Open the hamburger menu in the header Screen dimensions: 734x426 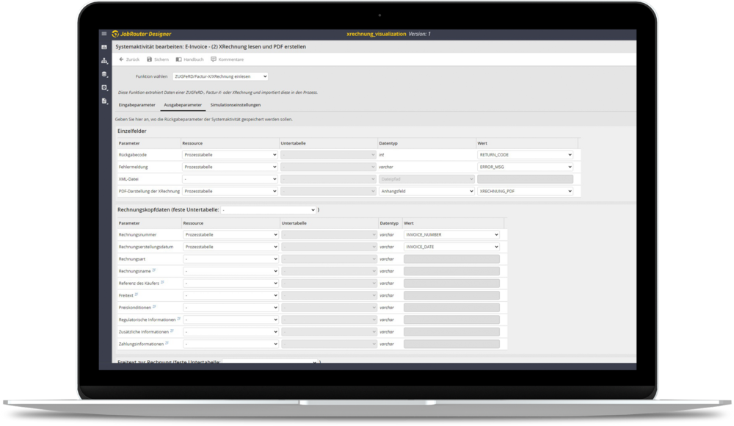tap(104, 34)
